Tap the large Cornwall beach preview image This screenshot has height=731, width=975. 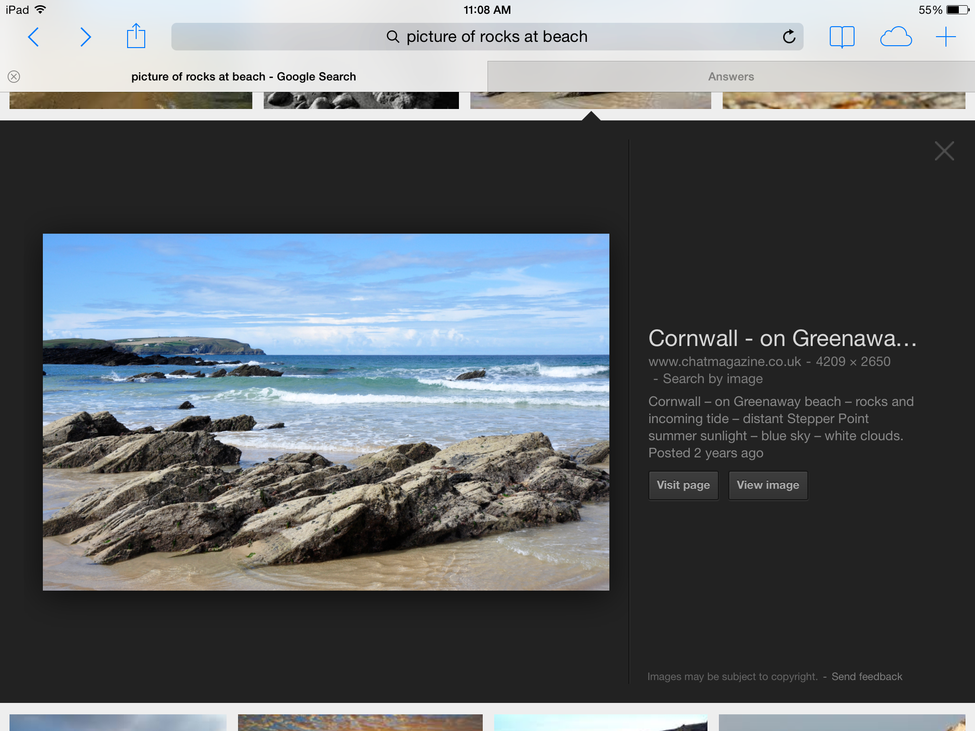tap(326, 412)
